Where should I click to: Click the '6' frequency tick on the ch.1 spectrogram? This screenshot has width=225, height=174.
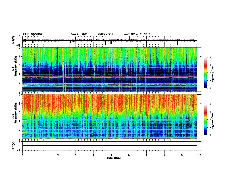tap(19, 65)
